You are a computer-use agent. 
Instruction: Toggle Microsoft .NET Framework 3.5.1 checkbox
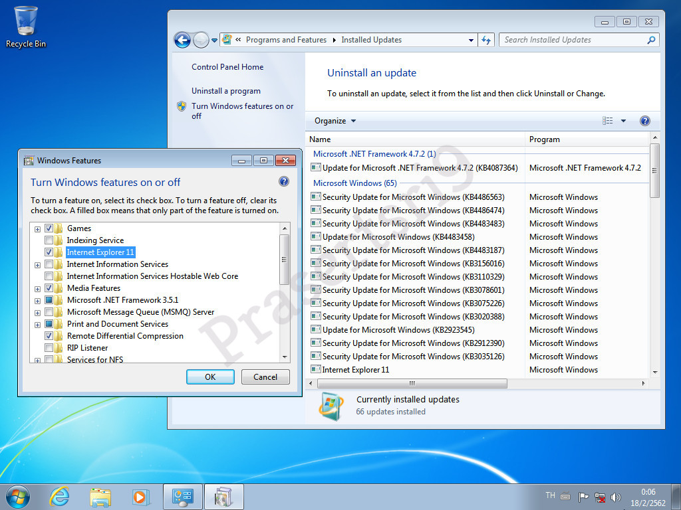coord(49,299)
